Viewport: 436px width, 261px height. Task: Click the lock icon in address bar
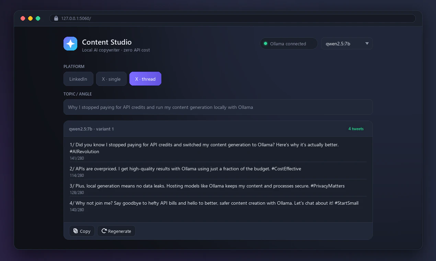[x=56, y=18]
